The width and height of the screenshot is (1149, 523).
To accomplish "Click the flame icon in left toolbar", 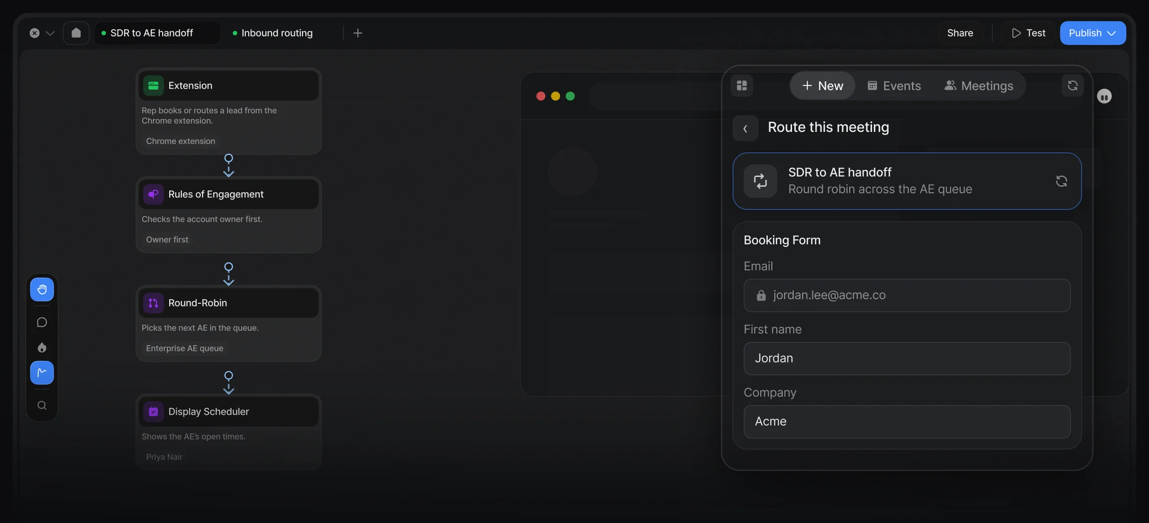I will tap(42, 347).
